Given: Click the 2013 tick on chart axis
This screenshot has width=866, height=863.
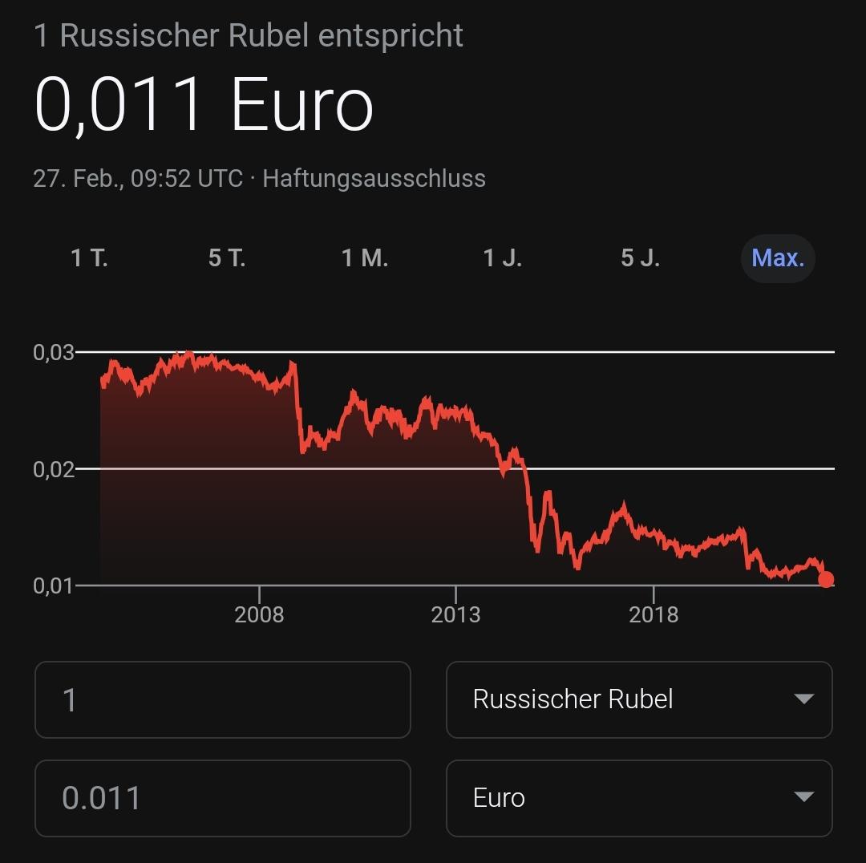Looking at the screenshot, I should pyautogui.click(x=455, y=614).
